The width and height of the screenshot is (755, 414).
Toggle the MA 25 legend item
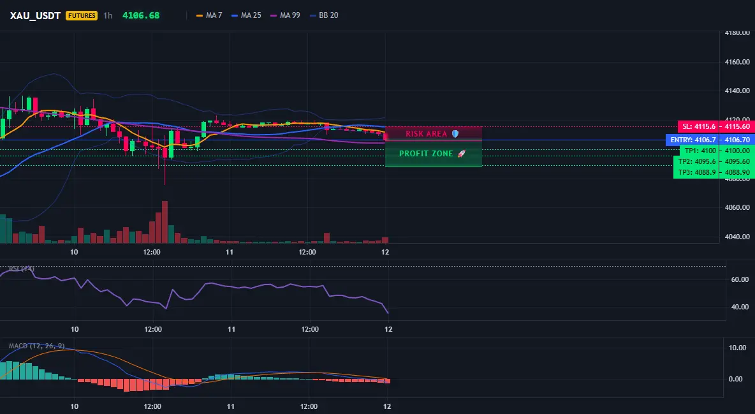click(247, 15)
